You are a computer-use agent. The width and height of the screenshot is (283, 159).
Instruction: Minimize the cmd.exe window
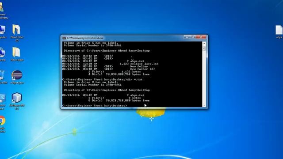tap(187, 37)
